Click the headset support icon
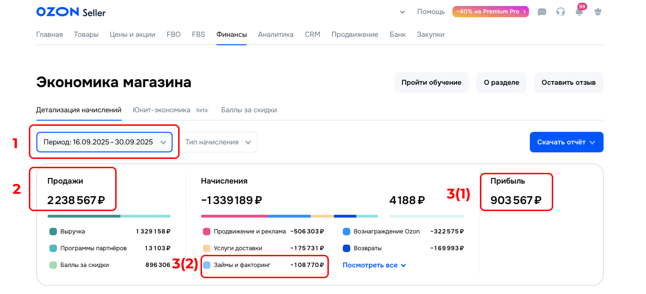Image resolution: width=646 pixels, height=294 pixels. 561,12
